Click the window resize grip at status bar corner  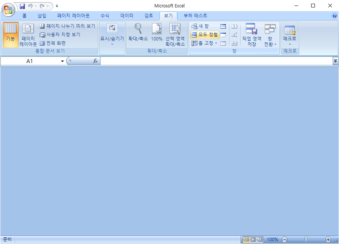[x=336, y=241]
